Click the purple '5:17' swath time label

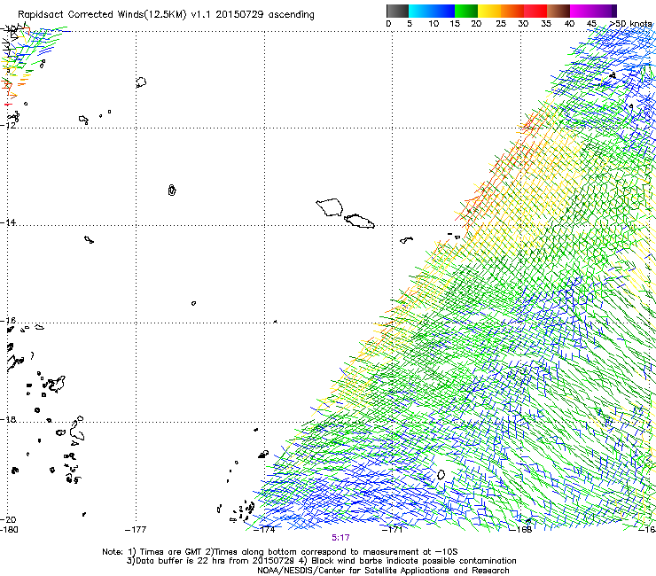340,538
